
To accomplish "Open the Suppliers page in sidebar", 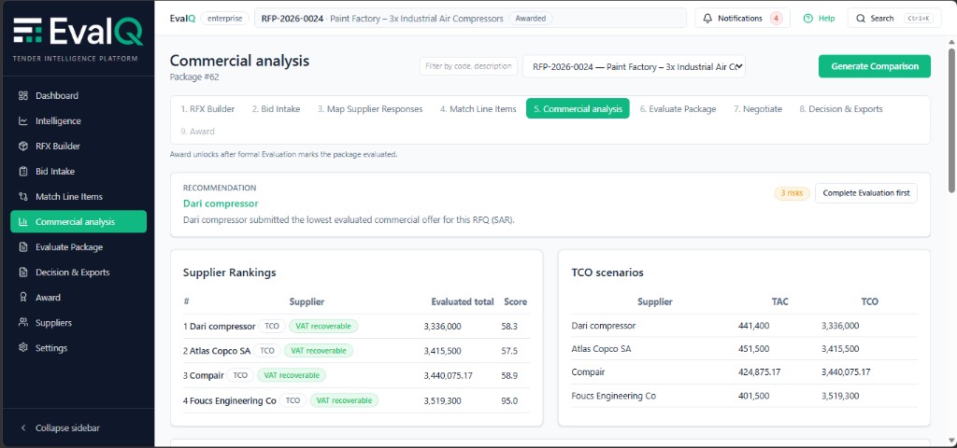I will coord(79,322).
